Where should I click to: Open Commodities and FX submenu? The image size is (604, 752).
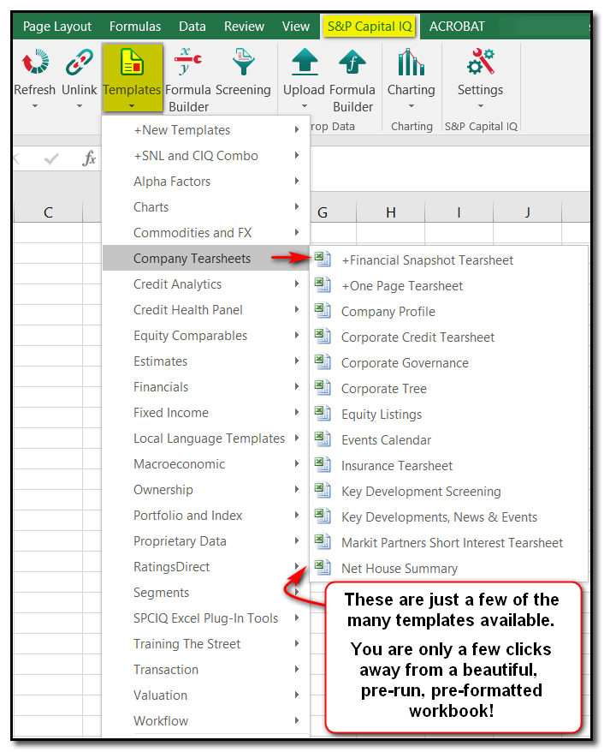point(206,233)
